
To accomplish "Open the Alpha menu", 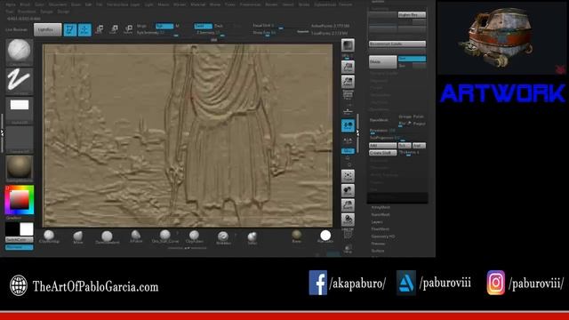I will [x=11, y=4].
